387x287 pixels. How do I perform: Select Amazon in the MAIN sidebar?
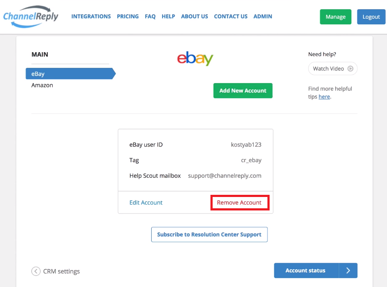(42, 85)
